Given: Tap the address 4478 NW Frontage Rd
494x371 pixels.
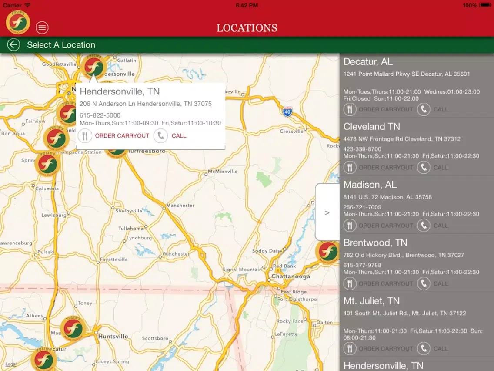Looking at the screenshot, I should 402,139.
